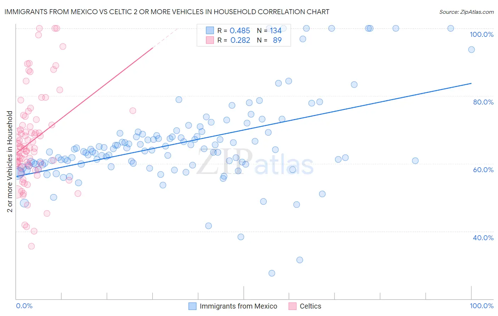Click the chart title text

[167, 12]
